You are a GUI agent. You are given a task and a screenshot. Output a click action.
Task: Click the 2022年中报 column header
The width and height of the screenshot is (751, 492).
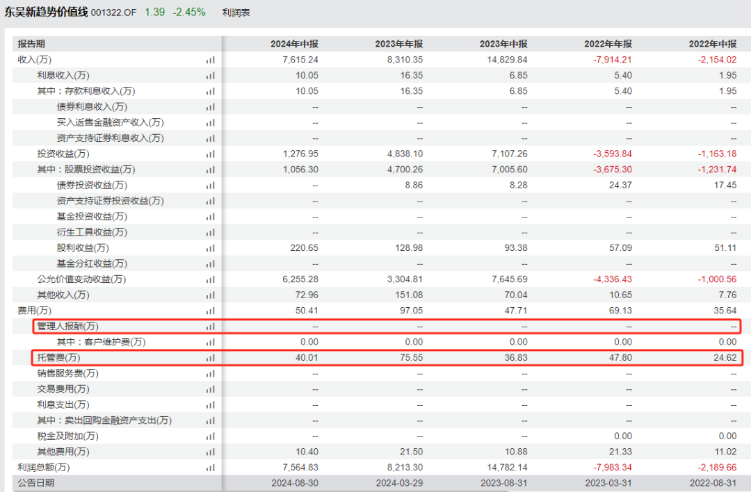pyautogui.click(x=712, y=44)
